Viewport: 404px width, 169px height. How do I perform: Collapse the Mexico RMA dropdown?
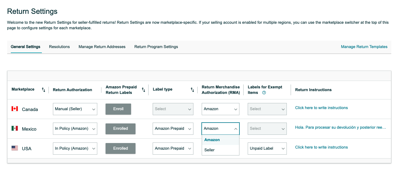click(221, 129)
